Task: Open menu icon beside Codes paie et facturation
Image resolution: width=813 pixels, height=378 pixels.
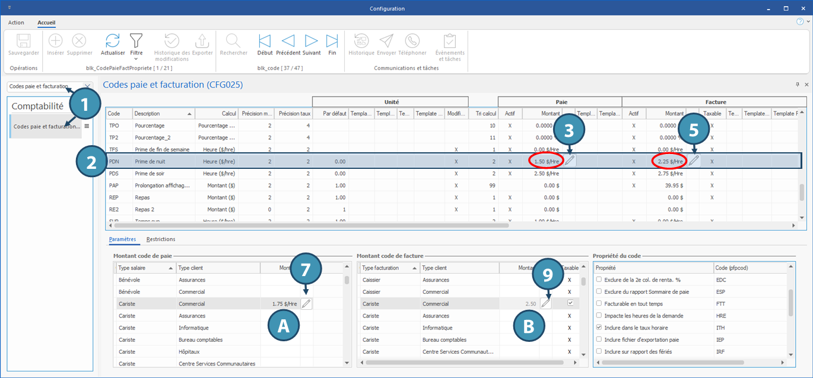Action: [x=86, y=126]
